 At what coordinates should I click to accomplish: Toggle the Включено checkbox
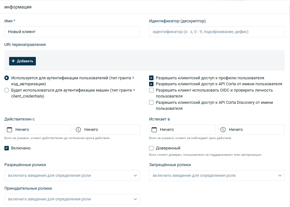7,148
